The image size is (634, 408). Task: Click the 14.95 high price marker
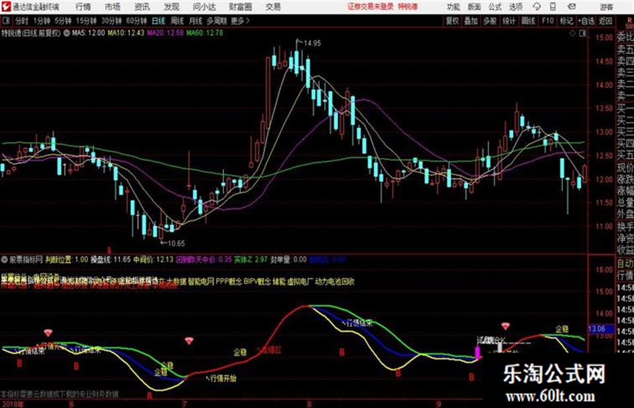312,43
